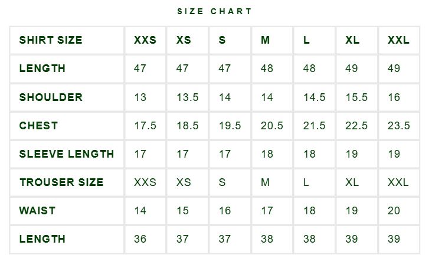Click the XXS shirt size column header
Viewport: 429px width, 258px height.
[x=145, y=40]
